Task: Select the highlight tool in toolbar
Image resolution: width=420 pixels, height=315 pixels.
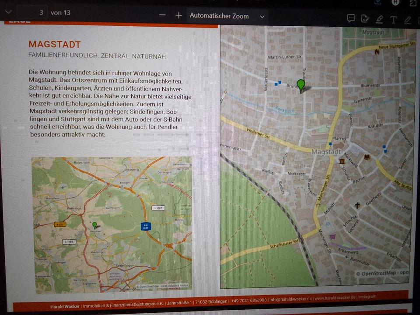Action: click(x=379, y=19)
